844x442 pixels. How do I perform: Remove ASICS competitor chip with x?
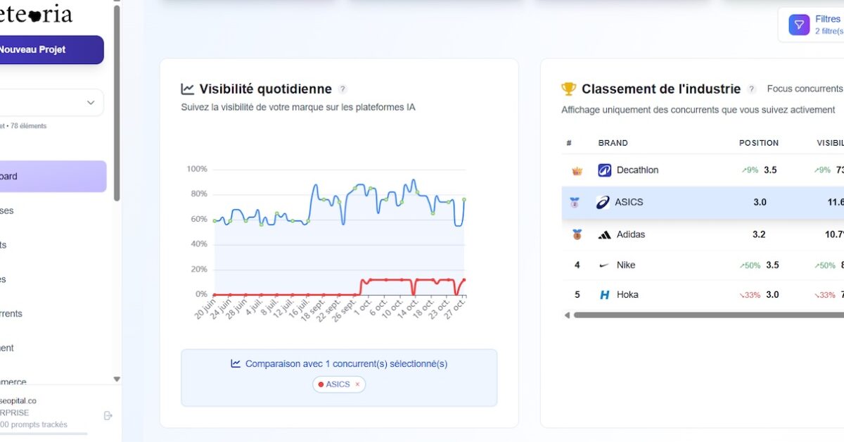click(357, 384)
